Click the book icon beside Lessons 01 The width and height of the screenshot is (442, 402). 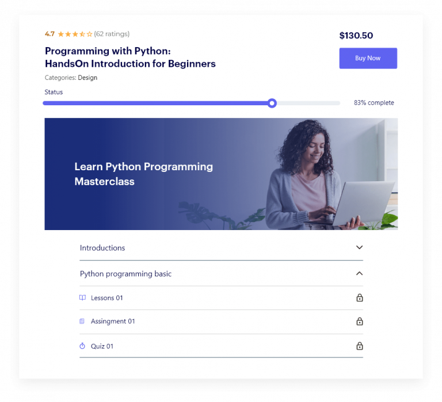point(82,297)
